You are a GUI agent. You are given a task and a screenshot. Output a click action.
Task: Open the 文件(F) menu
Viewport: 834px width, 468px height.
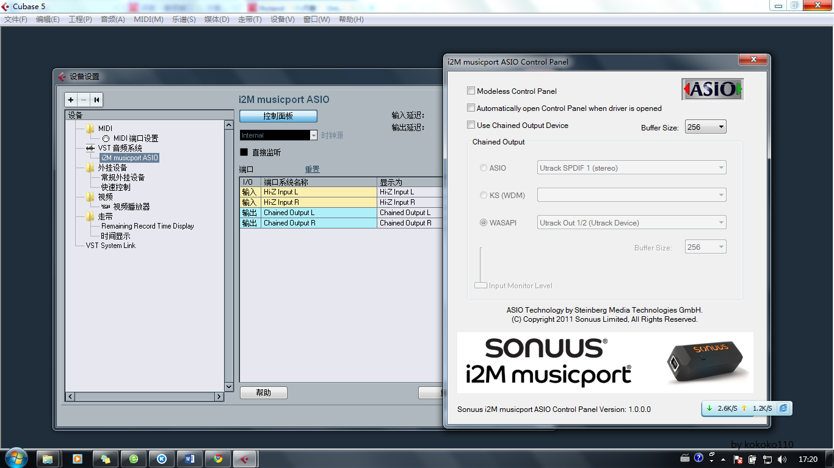16,19
